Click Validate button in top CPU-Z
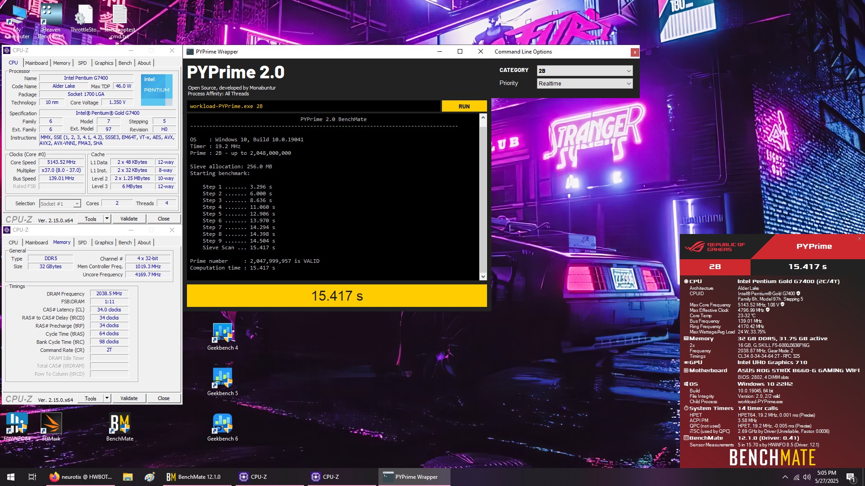865x486 pixels. tap(129, 219)
